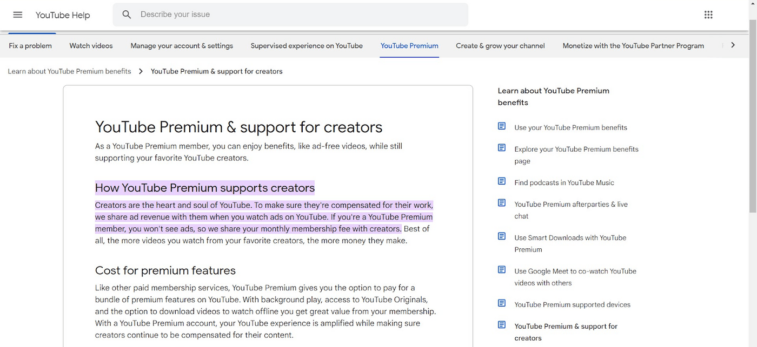Open the Google apps grid launcher
757x347 pixels.
tap(708, 14)
